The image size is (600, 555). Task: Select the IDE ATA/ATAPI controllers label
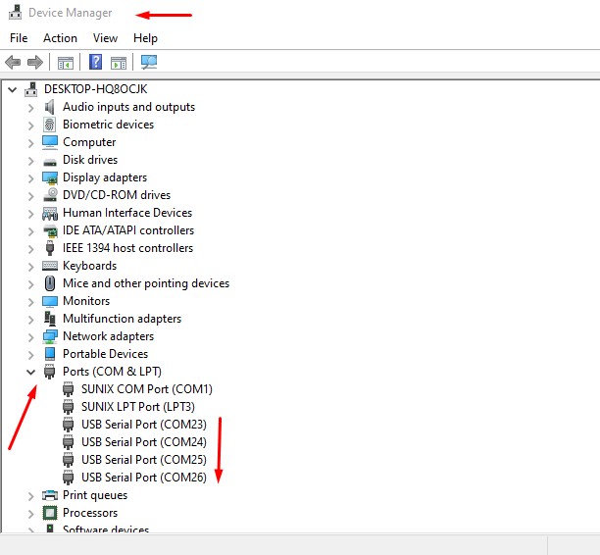click(x=128, y=230)
